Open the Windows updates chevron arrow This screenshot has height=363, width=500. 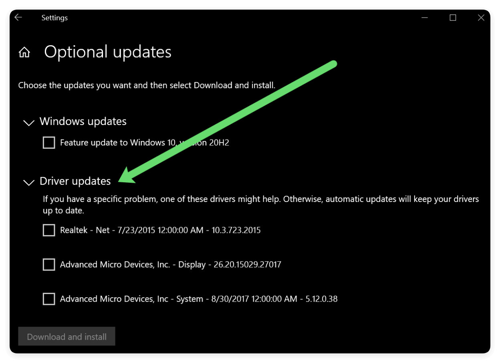[x=28, y=123]
